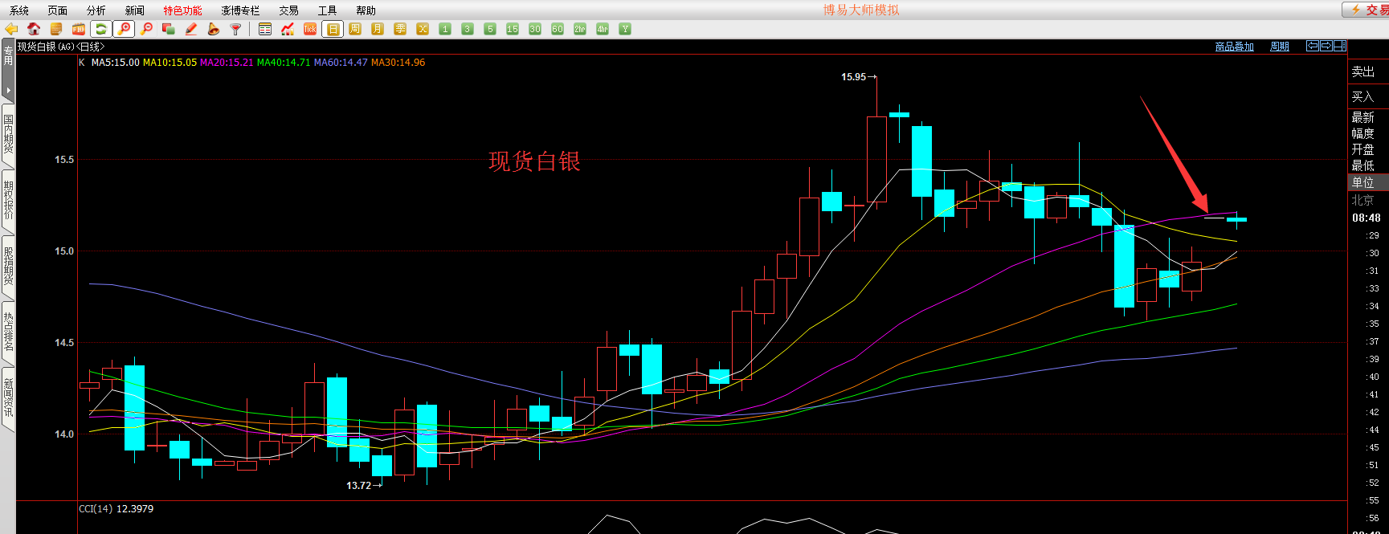The height and width of the screenshot is (534, 1389).
Task: Click the next chart right-arrow box
Action: [1326, 46]
